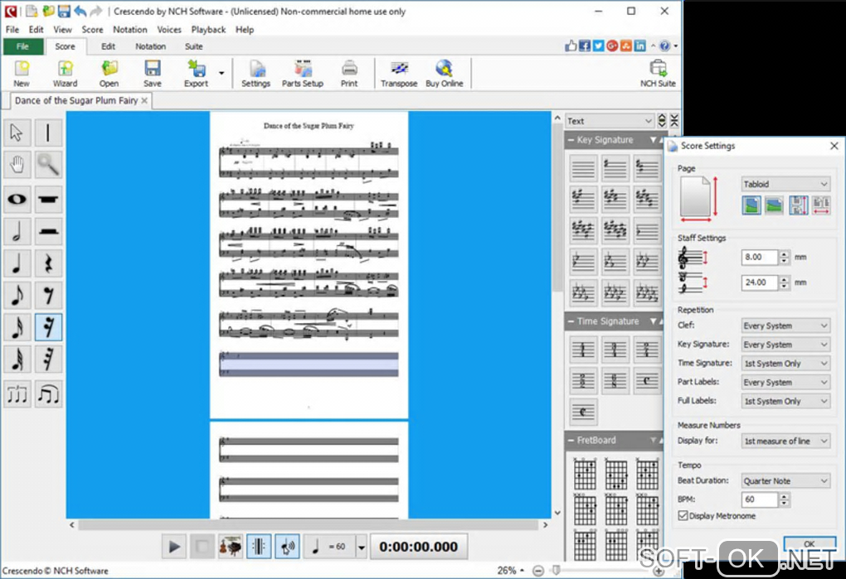
Task: Open the Score menu
Action: click(x=92, y=30)
